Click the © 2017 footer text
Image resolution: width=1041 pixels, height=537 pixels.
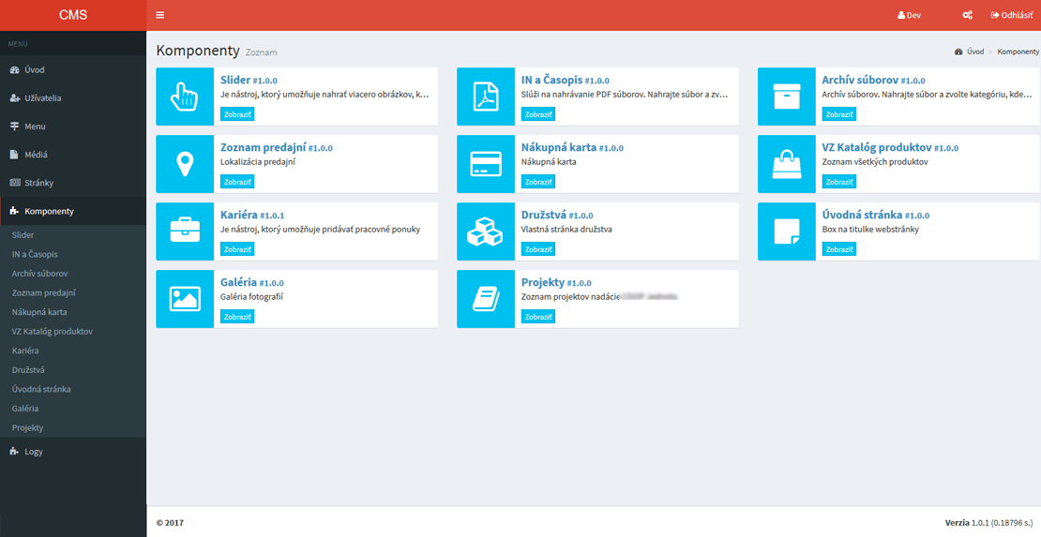[170, 523]
